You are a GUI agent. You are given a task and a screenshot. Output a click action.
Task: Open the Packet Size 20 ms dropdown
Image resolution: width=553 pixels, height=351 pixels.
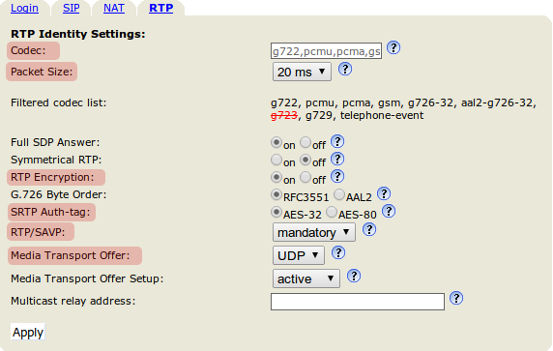tap(302, 72)
